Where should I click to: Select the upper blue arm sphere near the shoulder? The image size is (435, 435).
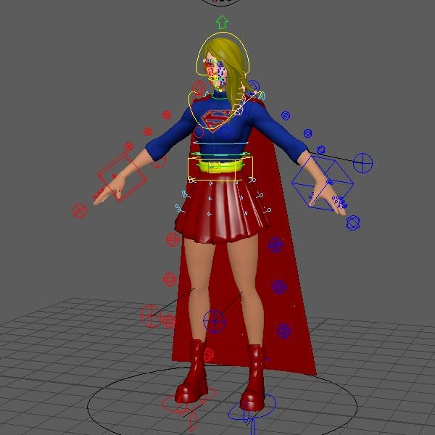pos(286,115)
